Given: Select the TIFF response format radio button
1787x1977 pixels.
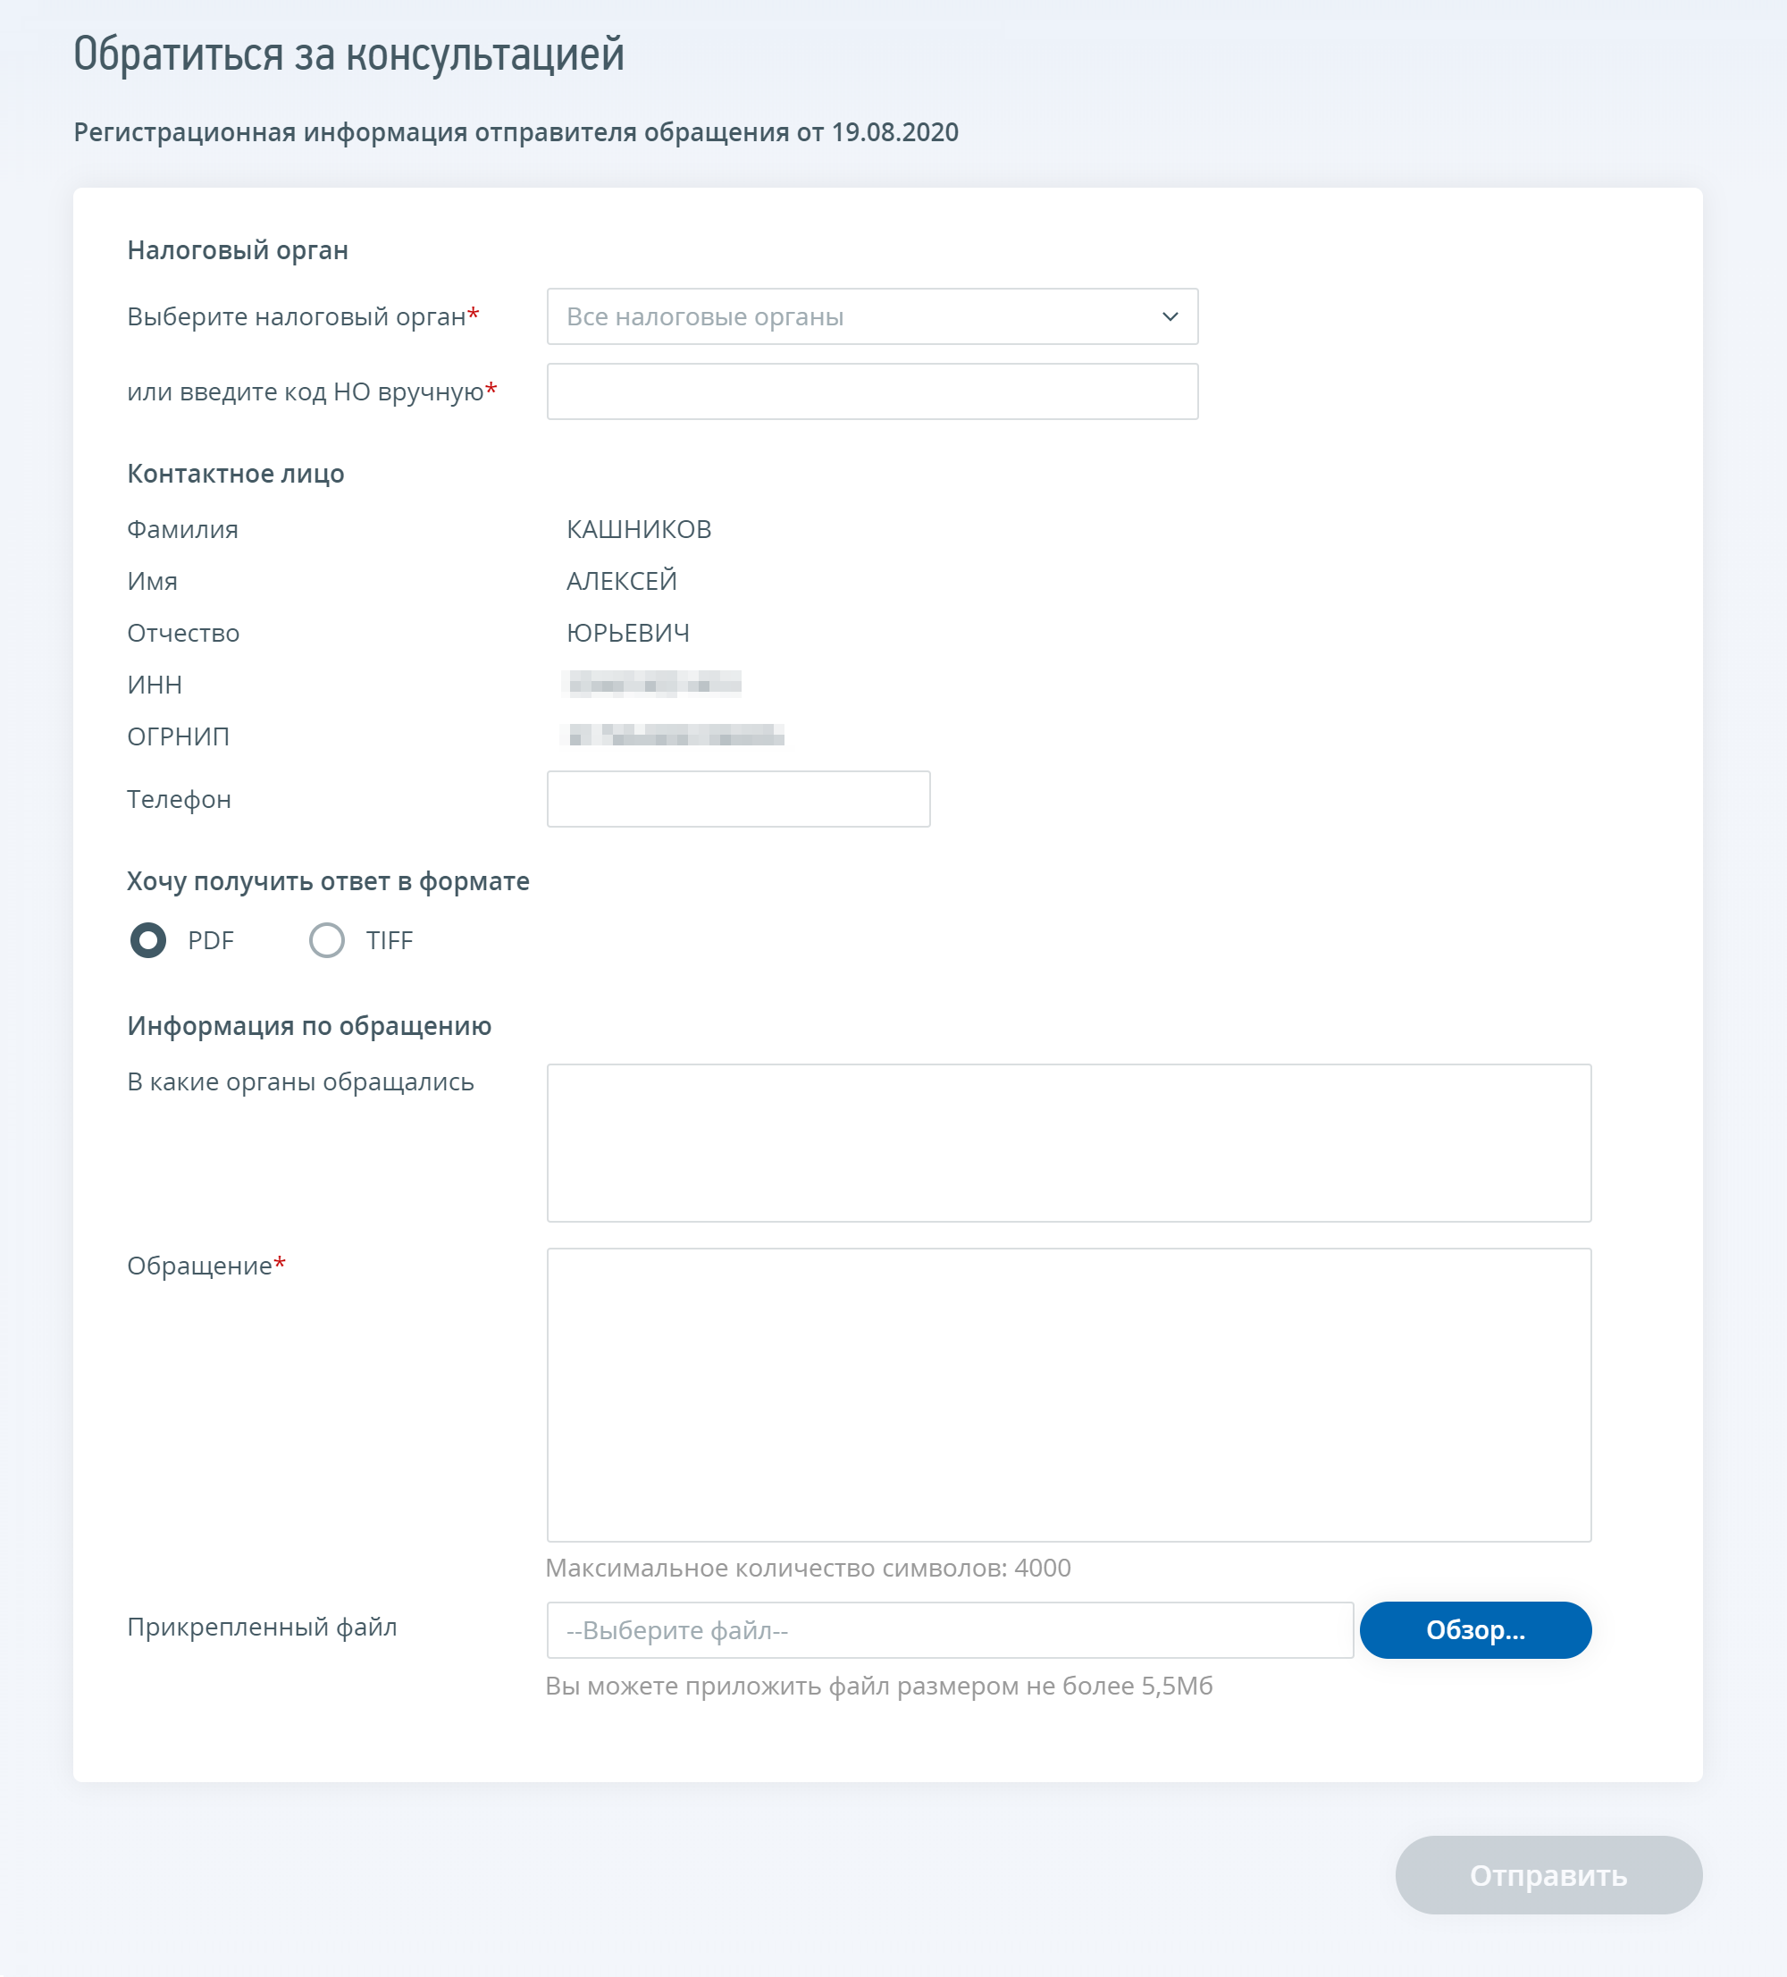Looking at the screenshot, I should coord(326,940).
